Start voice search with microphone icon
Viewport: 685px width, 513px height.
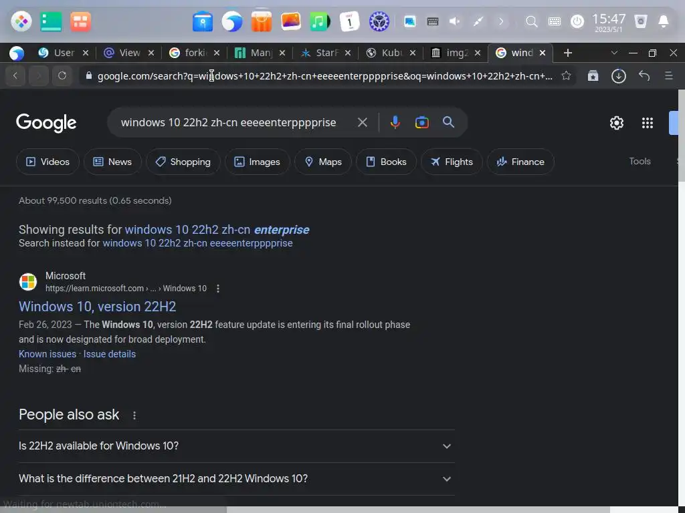click(395, 123)
